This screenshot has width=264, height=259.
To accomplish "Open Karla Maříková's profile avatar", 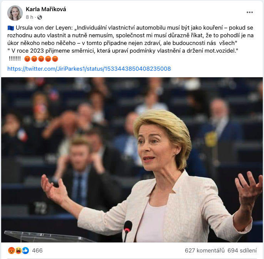I will pyautogui.click(x=15, y=13).
